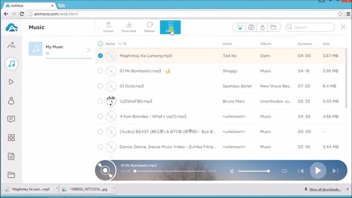Click Show all downloads link
The image size is (352, 198).
click(x=325, y=189)
